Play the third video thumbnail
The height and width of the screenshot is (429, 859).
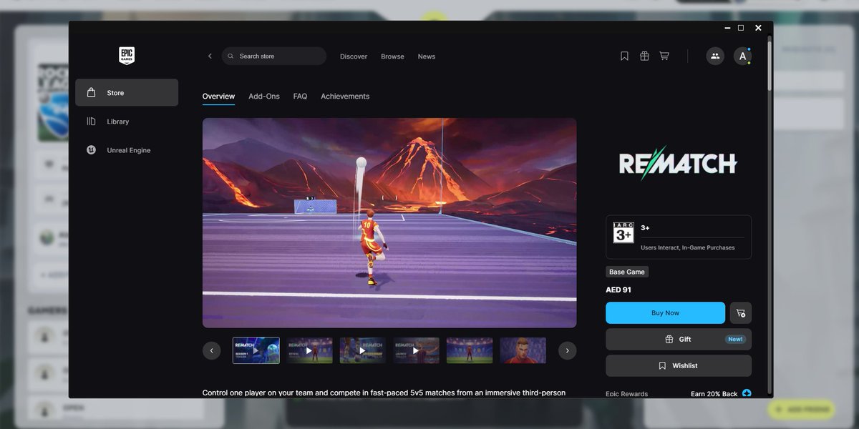[x=363, y=350]
